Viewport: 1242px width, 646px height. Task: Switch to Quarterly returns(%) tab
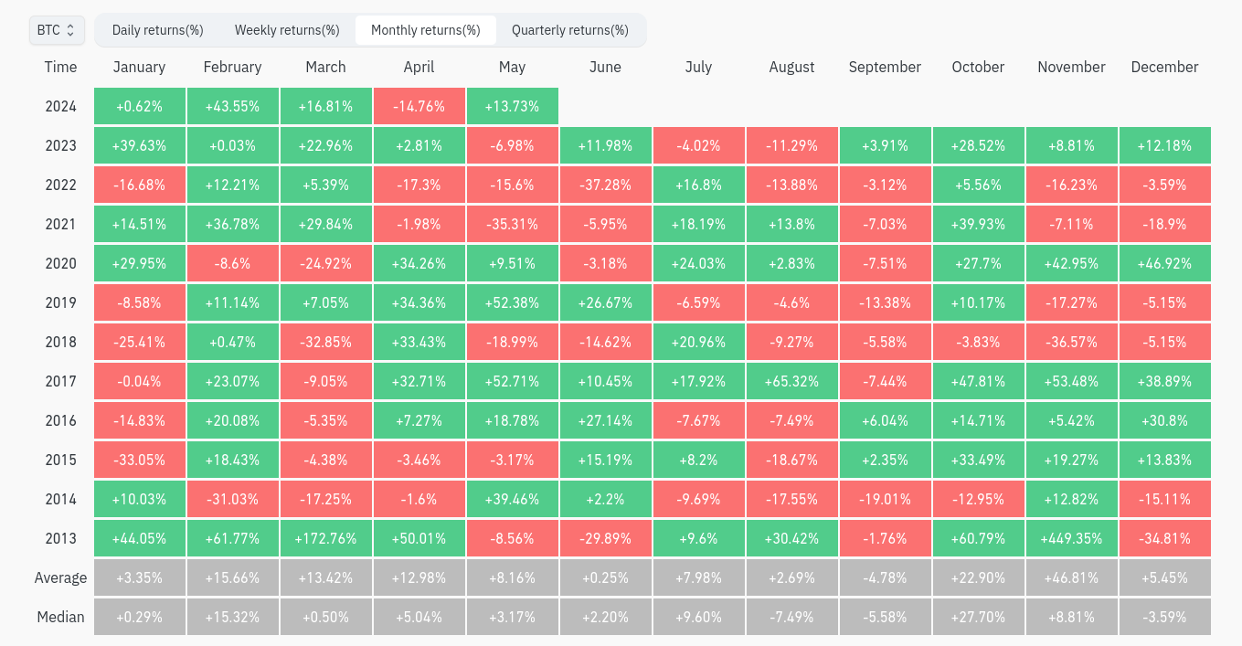pos(570,30)
